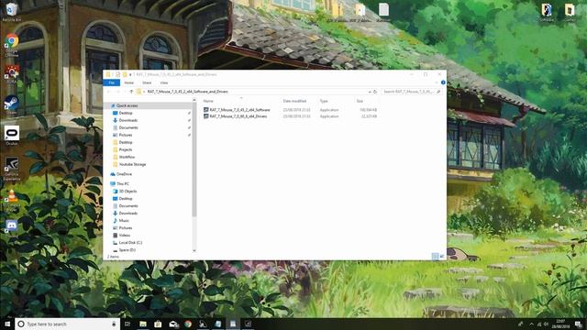
Task: Click the taskbar clock and date
Action: pos(560,324)
